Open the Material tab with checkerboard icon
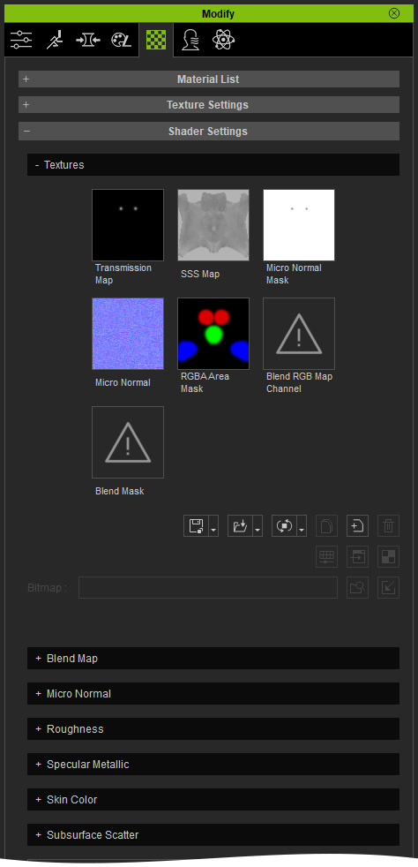418x867 pixels. [x=156, y=40]
